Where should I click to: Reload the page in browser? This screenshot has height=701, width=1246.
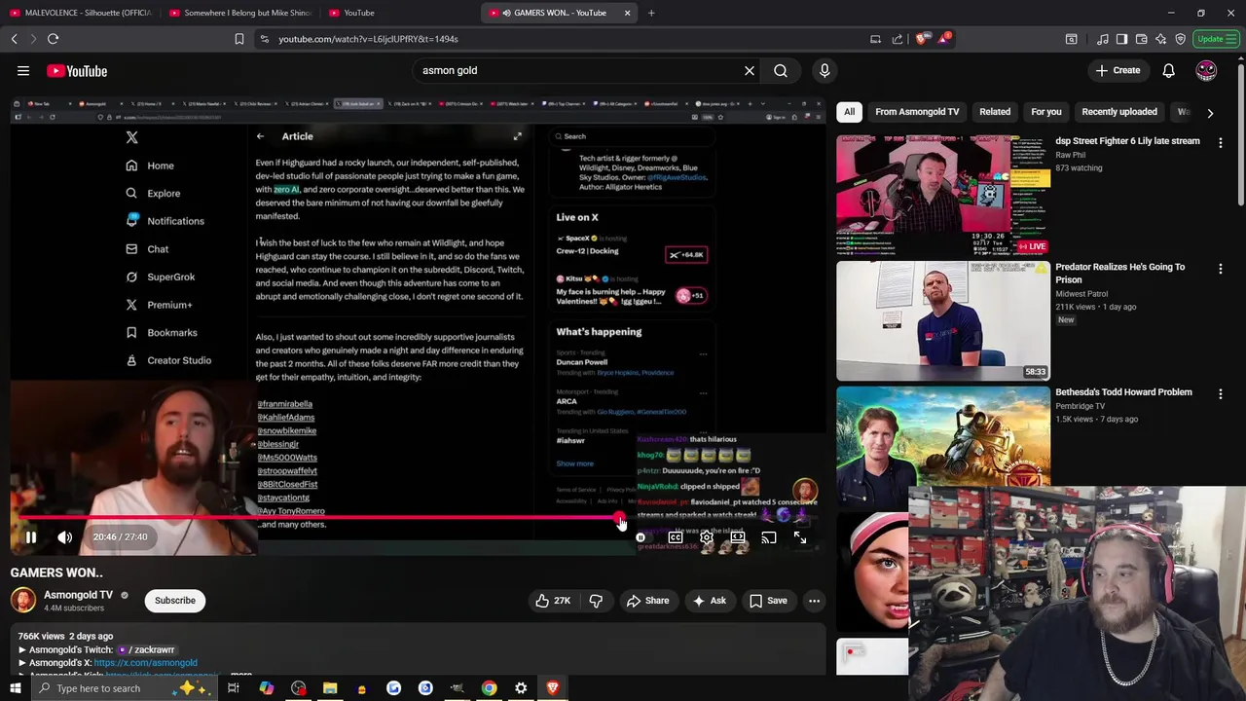[x=54, y=39]
